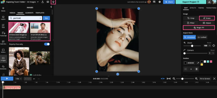Play the project with blue play button
The height and width of the screenshot is (98, 217).
7,79
